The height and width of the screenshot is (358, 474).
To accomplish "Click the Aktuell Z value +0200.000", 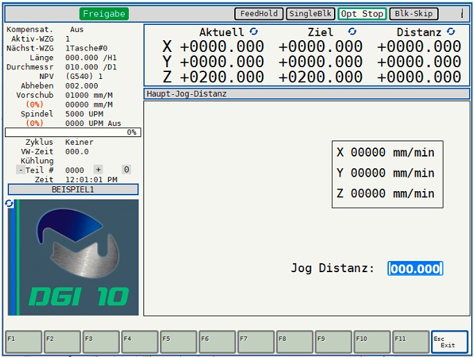I will click(222, 77).
